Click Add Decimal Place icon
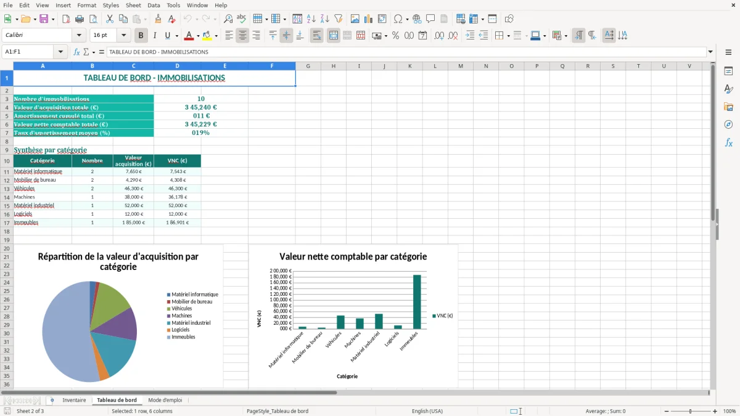The width and height of the screenshot is (740, 416). click(439, 36)
